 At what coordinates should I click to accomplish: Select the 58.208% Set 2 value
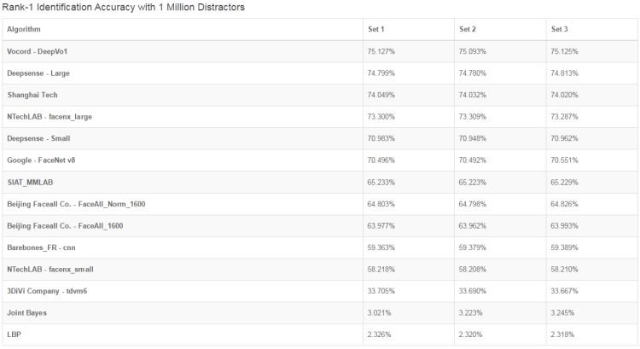pos(472,270)
